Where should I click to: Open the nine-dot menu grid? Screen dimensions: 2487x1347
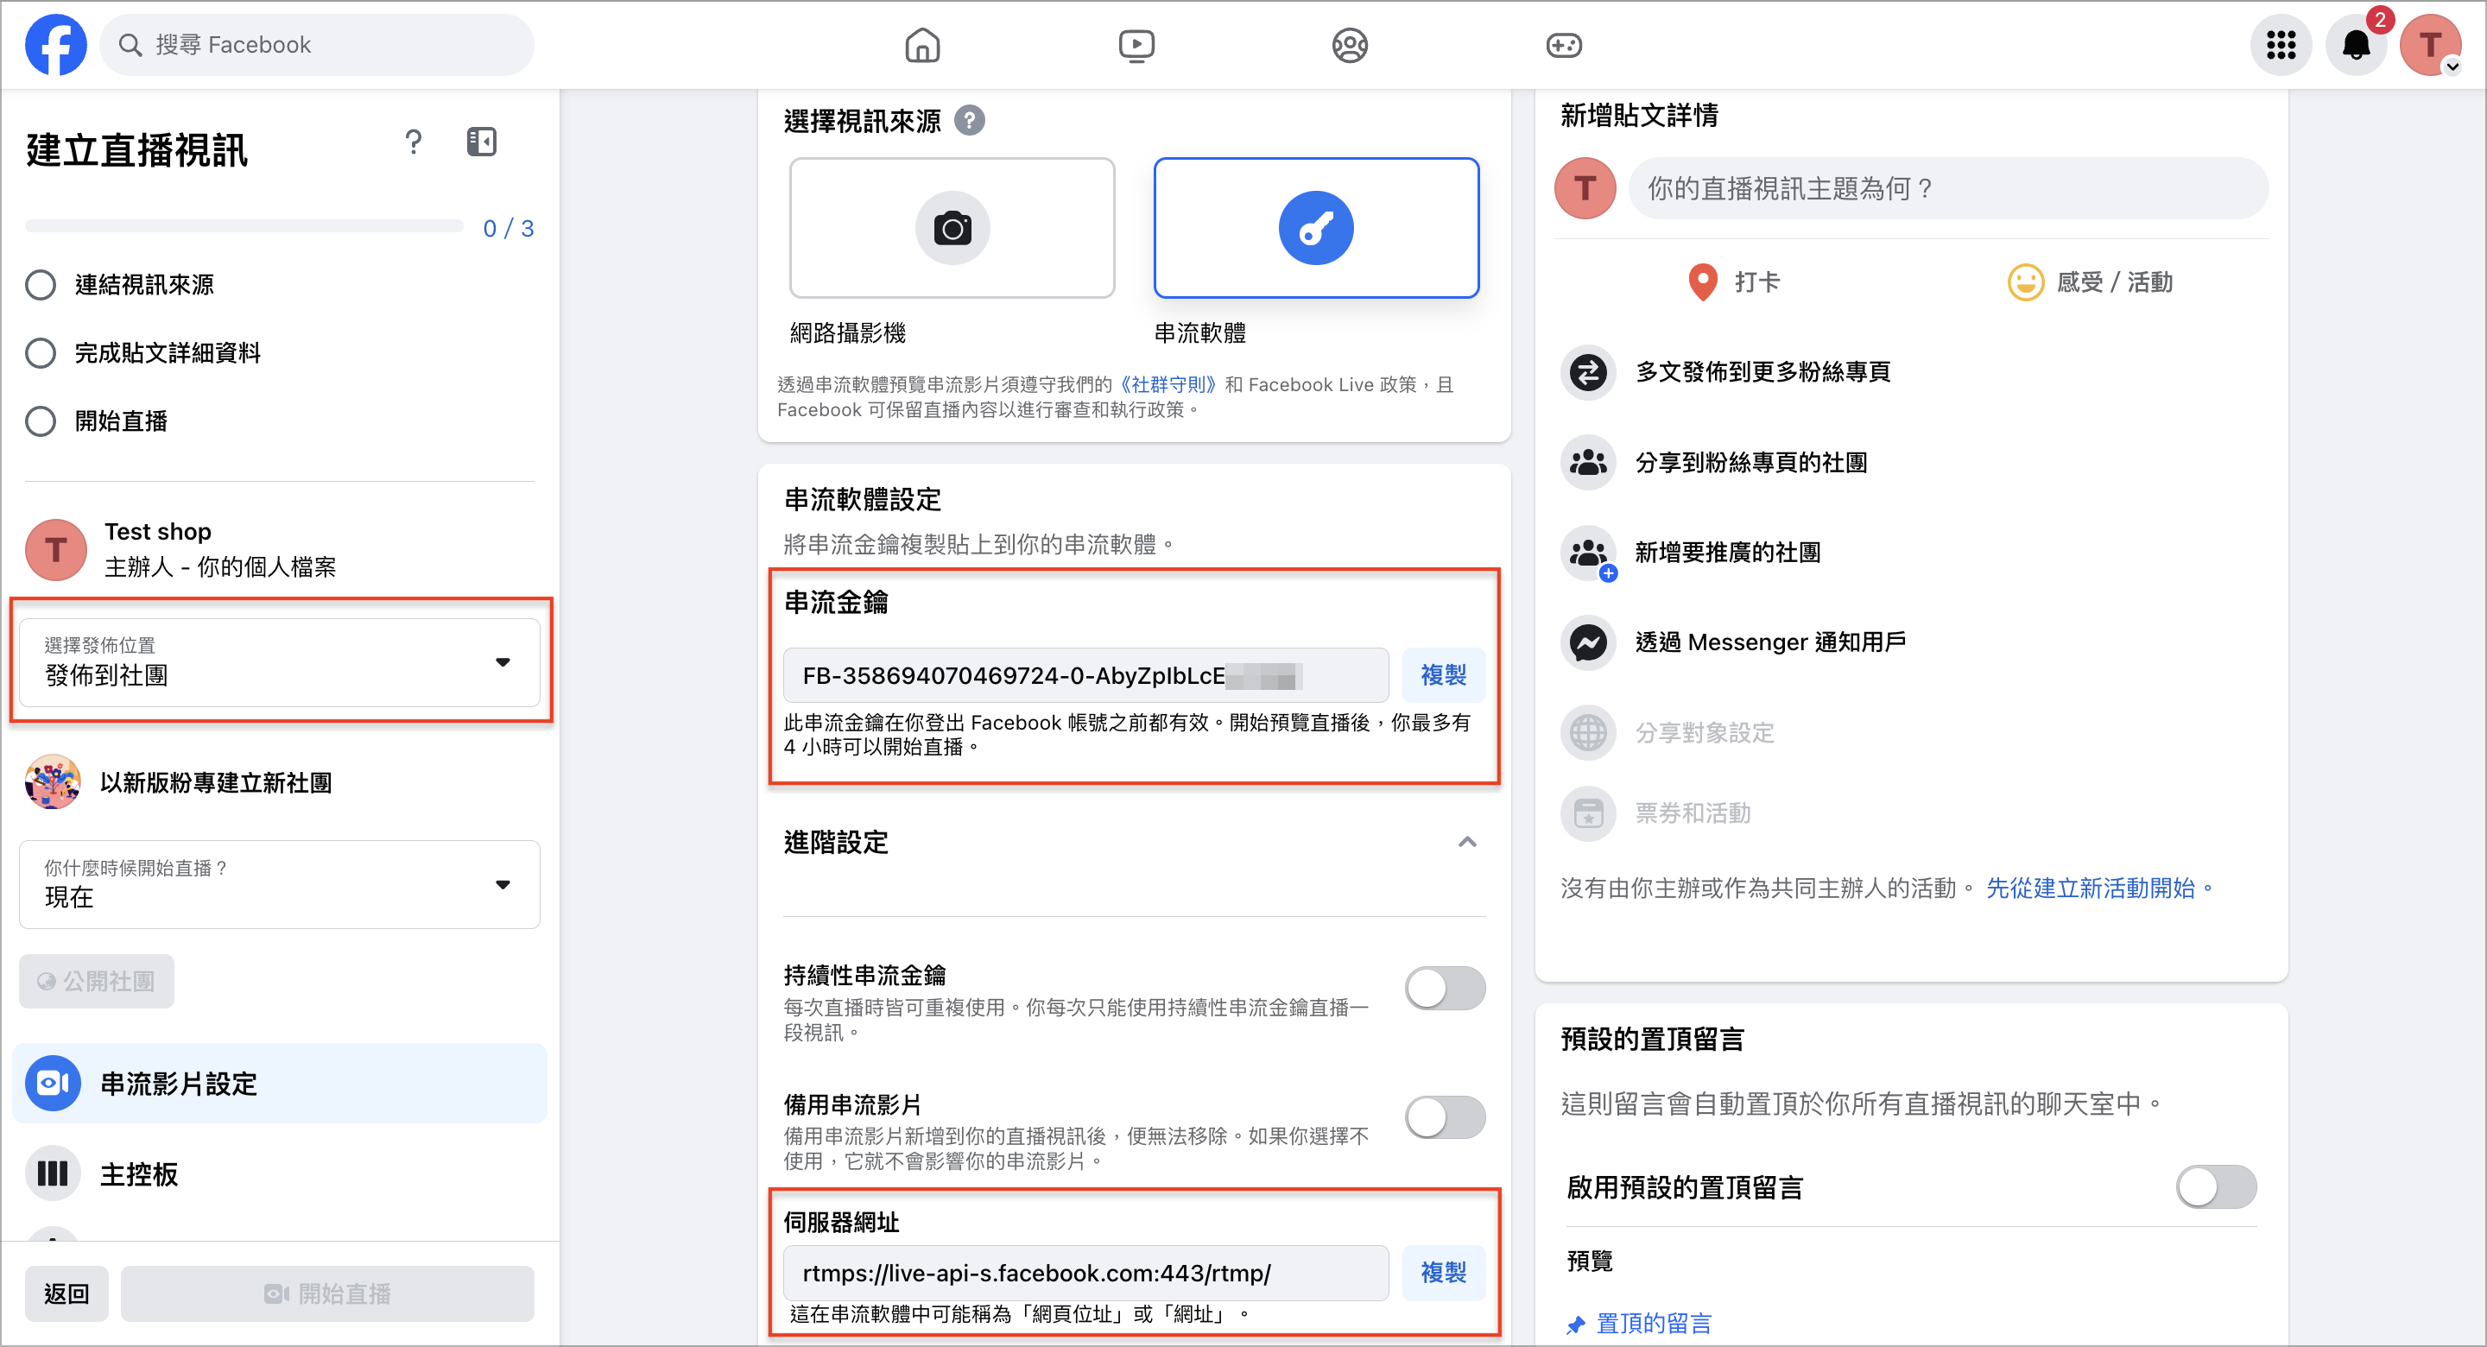pos(2281,44)
